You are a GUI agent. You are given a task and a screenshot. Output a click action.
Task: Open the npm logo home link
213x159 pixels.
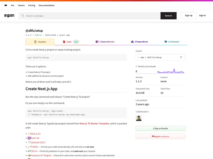[9, 16]
